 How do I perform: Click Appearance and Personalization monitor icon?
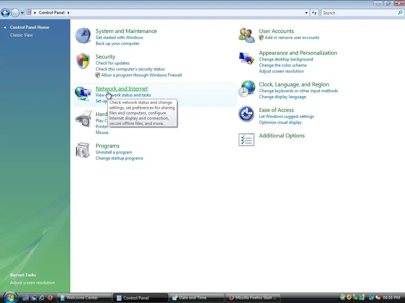click(x=246, y=58)
